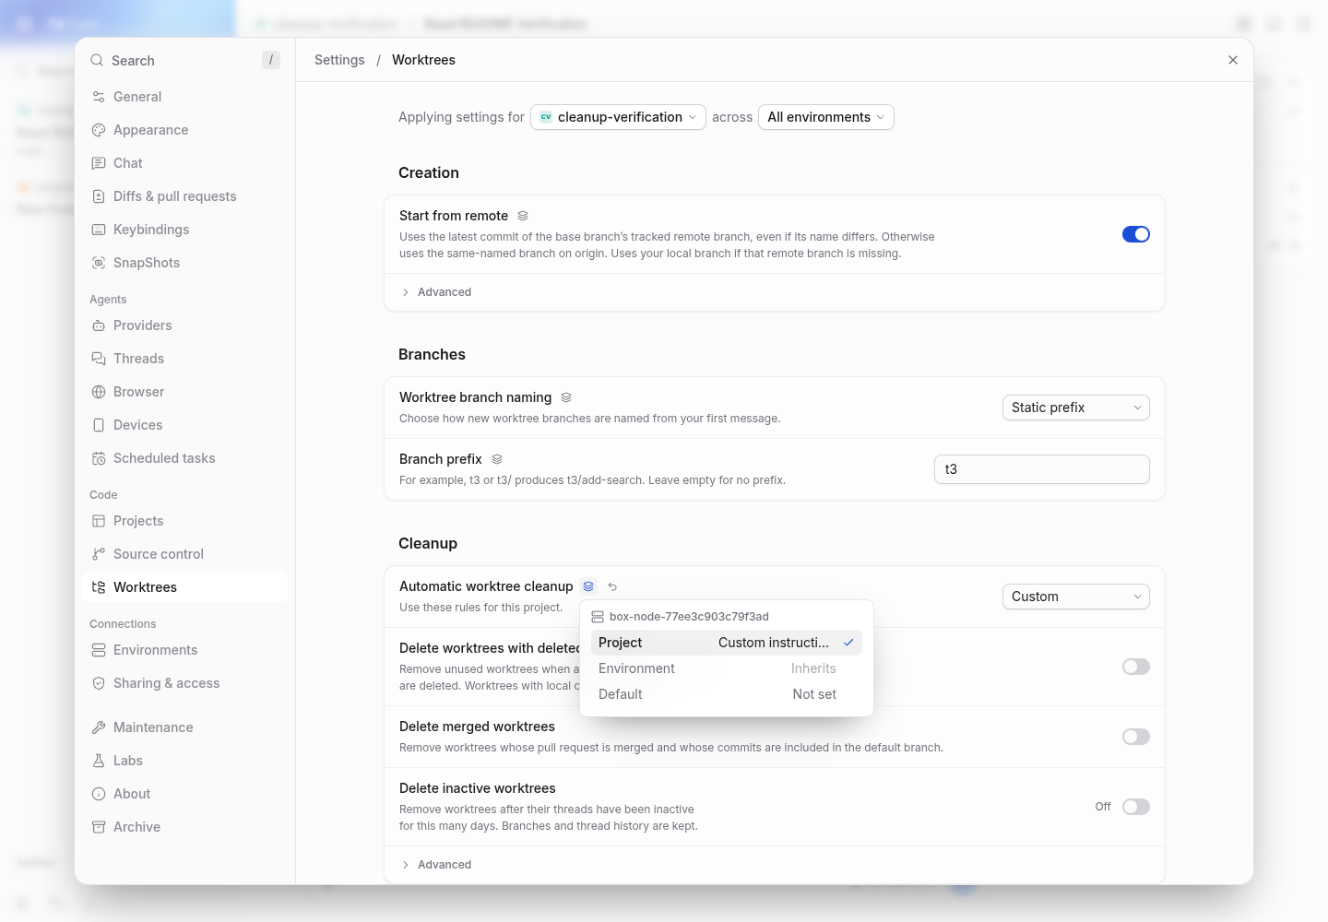The height and width of the screenshot is (922, 1328).
Task: Click the blue layers icon beside Automatic worktree cleanup
Action: 588,586
